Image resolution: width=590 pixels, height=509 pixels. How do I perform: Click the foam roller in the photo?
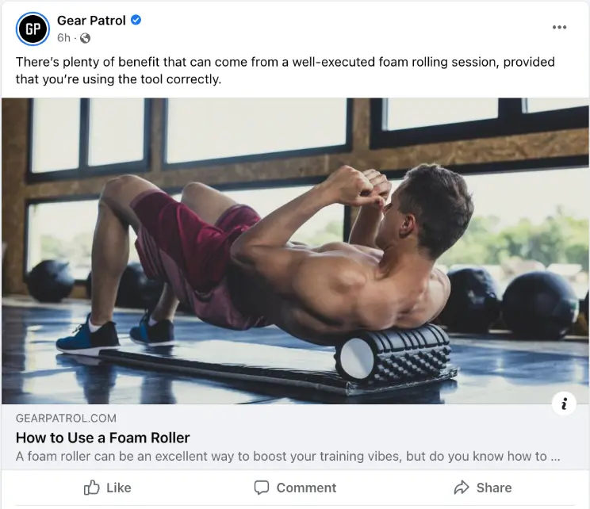coord(391,354)
